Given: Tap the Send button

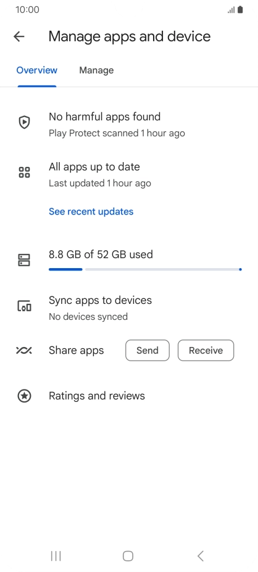Looking at the screenshot, I should (x=148, y=351).
